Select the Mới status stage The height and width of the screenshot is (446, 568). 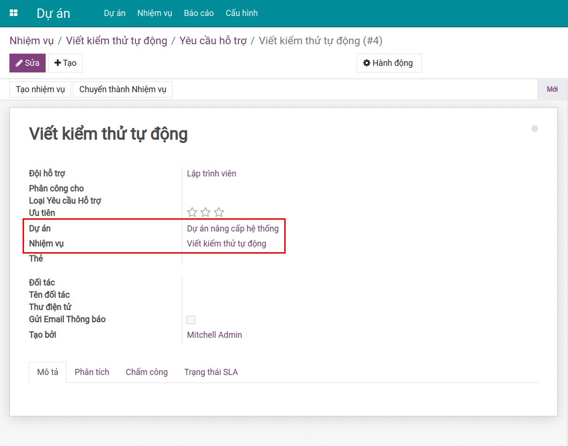(x=552, y=89)
